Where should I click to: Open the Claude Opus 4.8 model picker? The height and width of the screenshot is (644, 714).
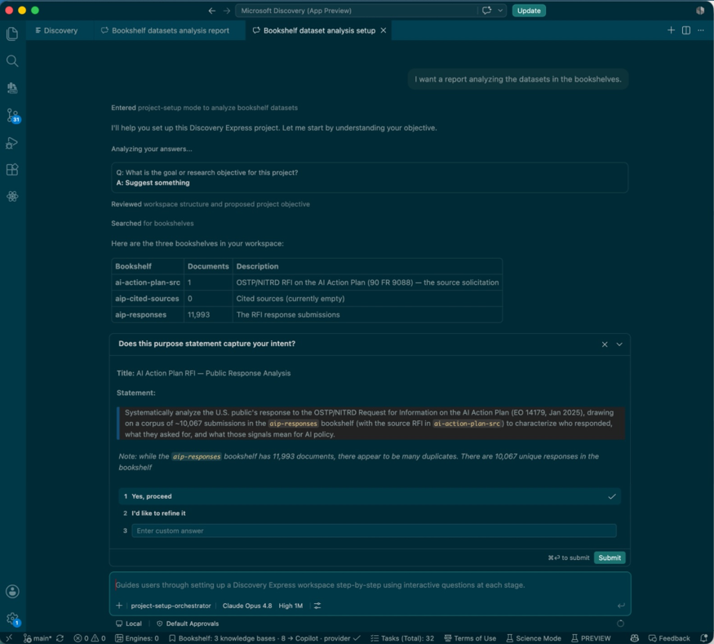[246, 606]
